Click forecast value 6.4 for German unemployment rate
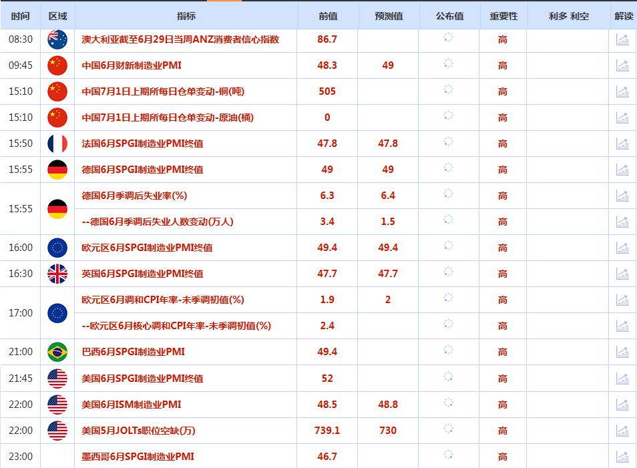 [x=388, y=196]
